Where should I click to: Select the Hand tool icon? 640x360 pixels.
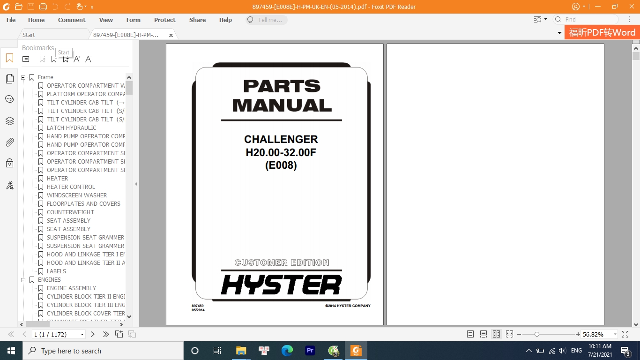(x=79, y=7)
